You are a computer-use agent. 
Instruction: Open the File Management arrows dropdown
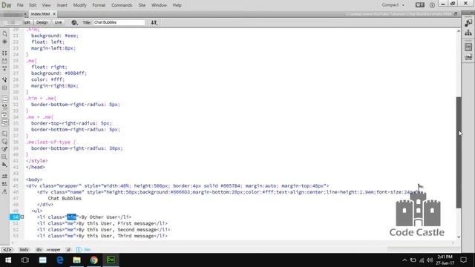[154, 22]
